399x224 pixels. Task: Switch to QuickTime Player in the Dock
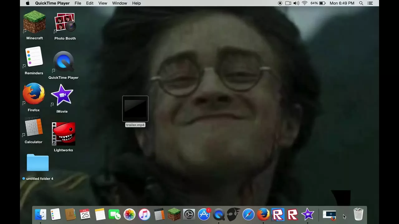[219, 214]
